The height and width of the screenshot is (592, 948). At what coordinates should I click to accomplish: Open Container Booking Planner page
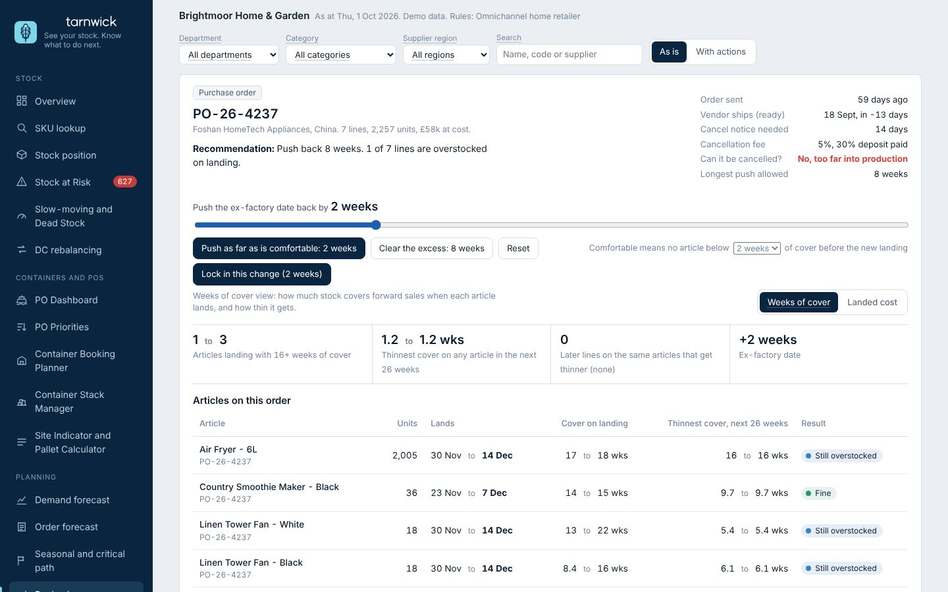click(76, 360)
